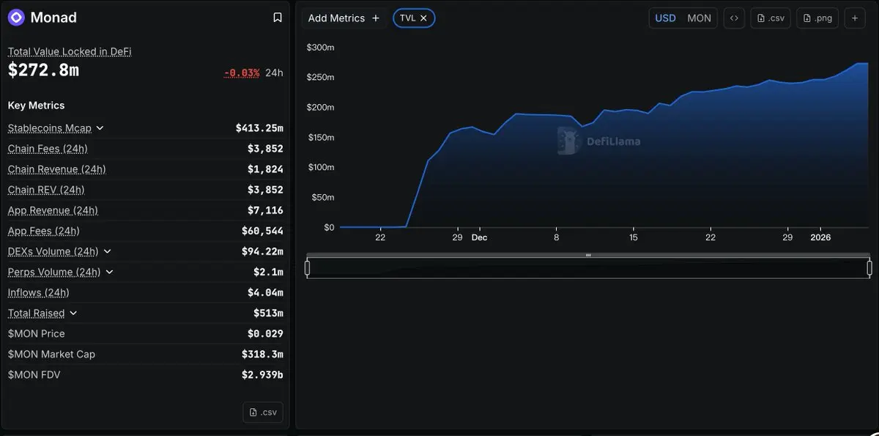Click the Monad title text
The width and height of the screenshot is (879, 436).
click(53, 18)
